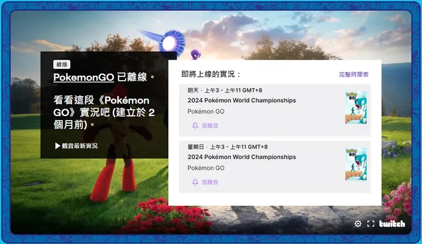Click 提醒我 for the 明天 broadcast

[x=210, y=125]
